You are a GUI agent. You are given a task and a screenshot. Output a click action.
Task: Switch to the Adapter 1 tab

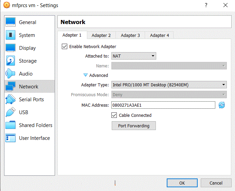pyautogui.click(x=72, y=35)
